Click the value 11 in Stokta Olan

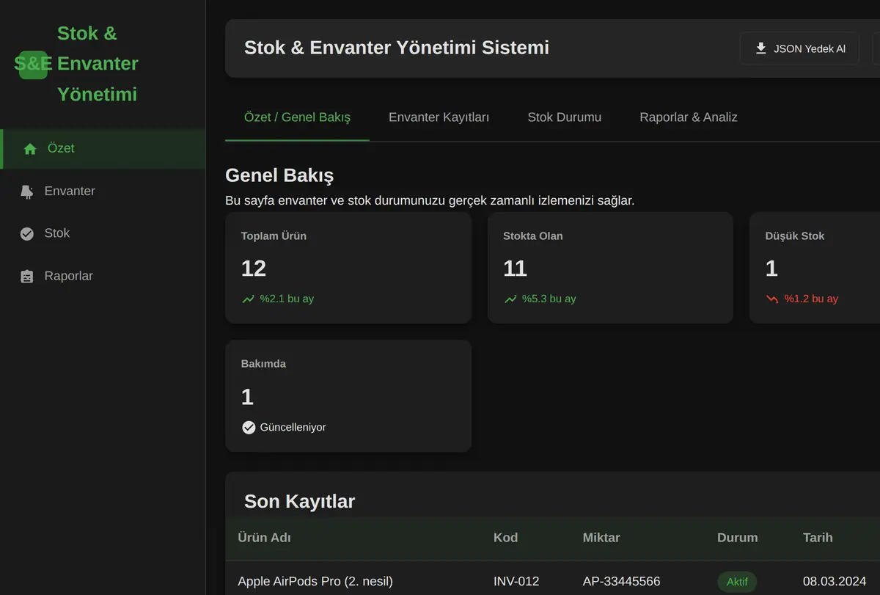pos(515,269)
